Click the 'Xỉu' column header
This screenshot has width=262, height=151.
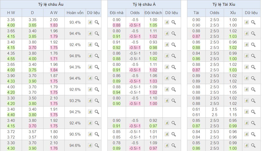tap(233, 13)
